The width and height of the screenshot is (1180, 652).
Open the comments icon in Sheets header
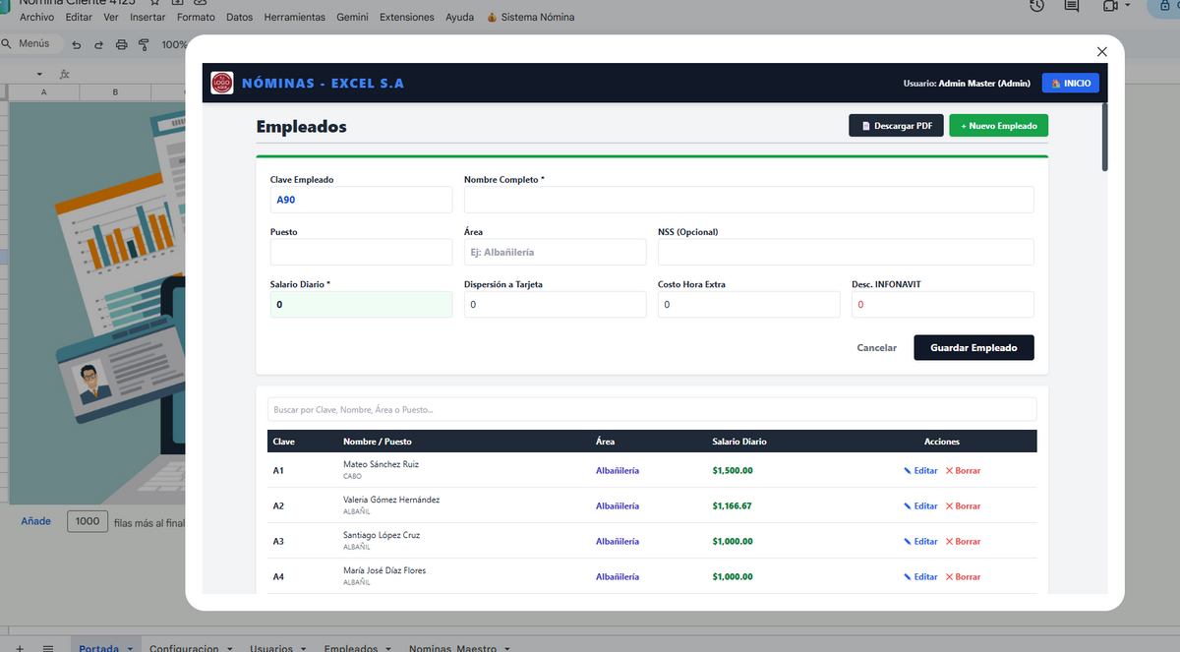[x=1072, y=6]
